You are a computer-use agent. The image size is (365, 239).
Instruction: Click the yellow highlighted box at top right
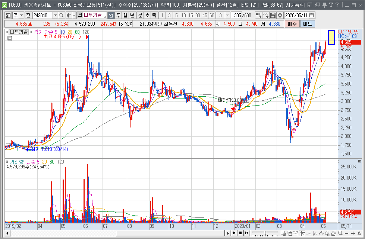click(x=331, y=38)
